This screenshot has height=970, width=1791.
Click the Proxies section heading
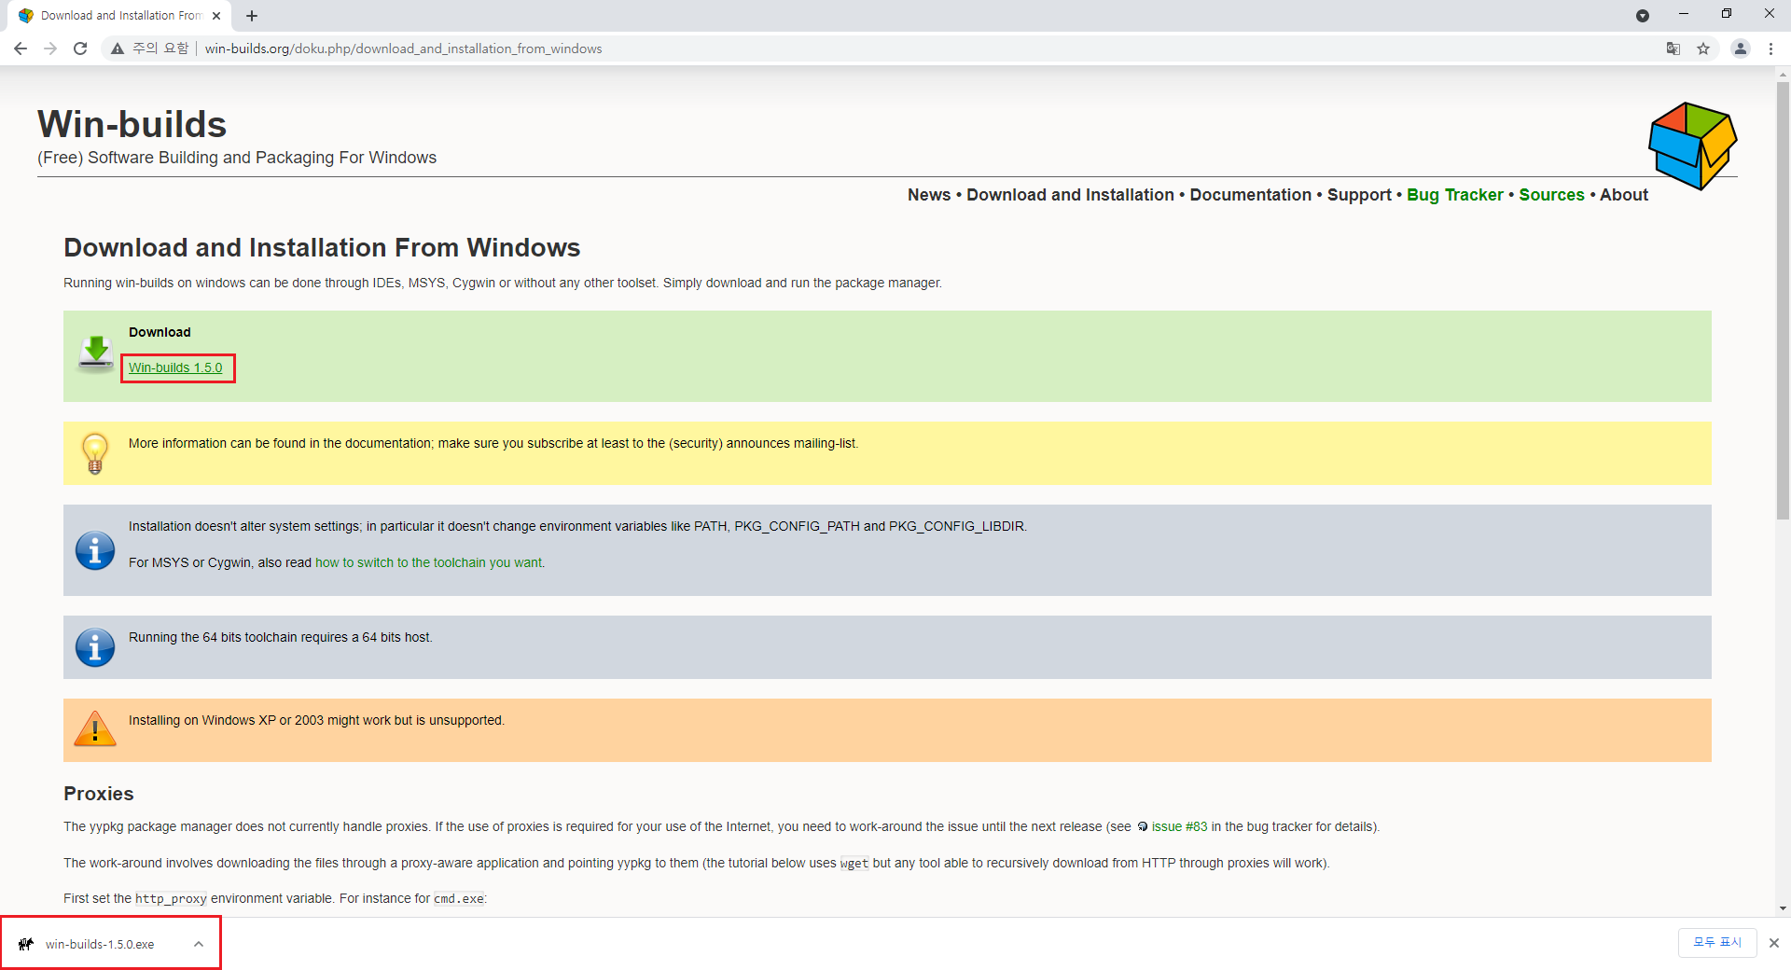(99, 794)
